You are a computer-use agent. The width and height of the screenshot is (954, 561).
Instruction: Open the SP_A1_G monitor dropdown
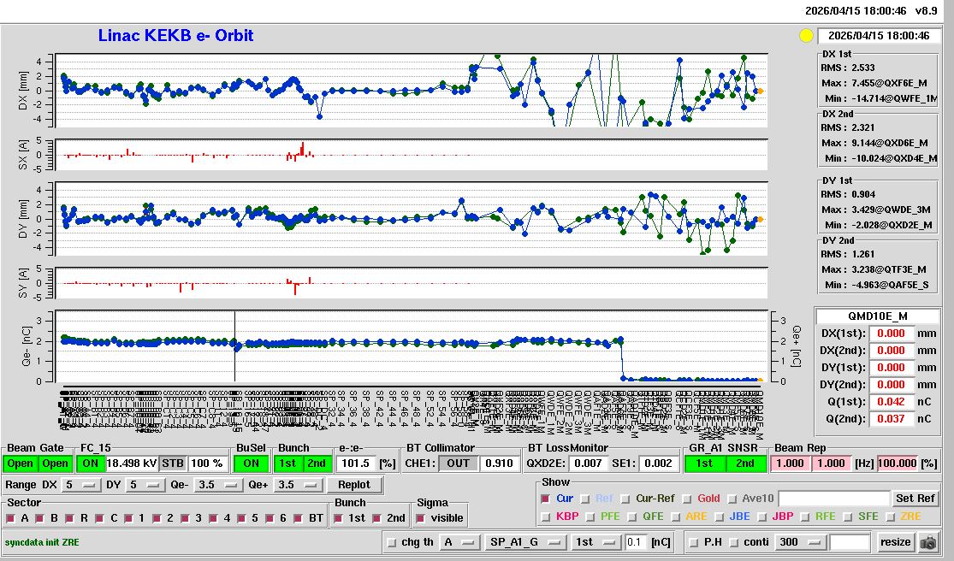click(525, 542)
